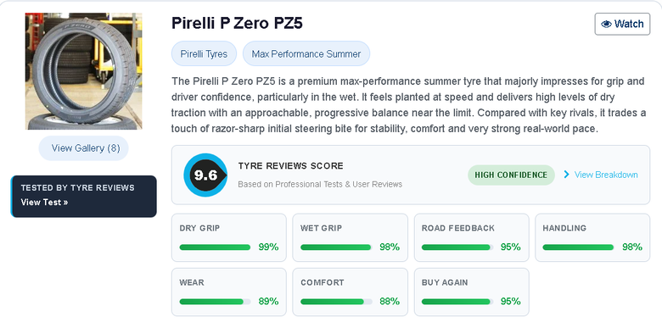Click the Handling 98% bar
The image size is (662, 328).
pyautogui.click(x=578, y=247)
